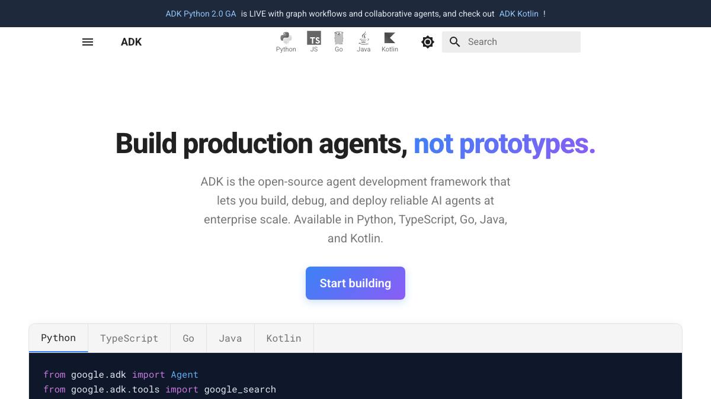Click 'google_search' in the code block
Image resolution: width=711 pixels, height=399 pixels.
tap(240, 389)
